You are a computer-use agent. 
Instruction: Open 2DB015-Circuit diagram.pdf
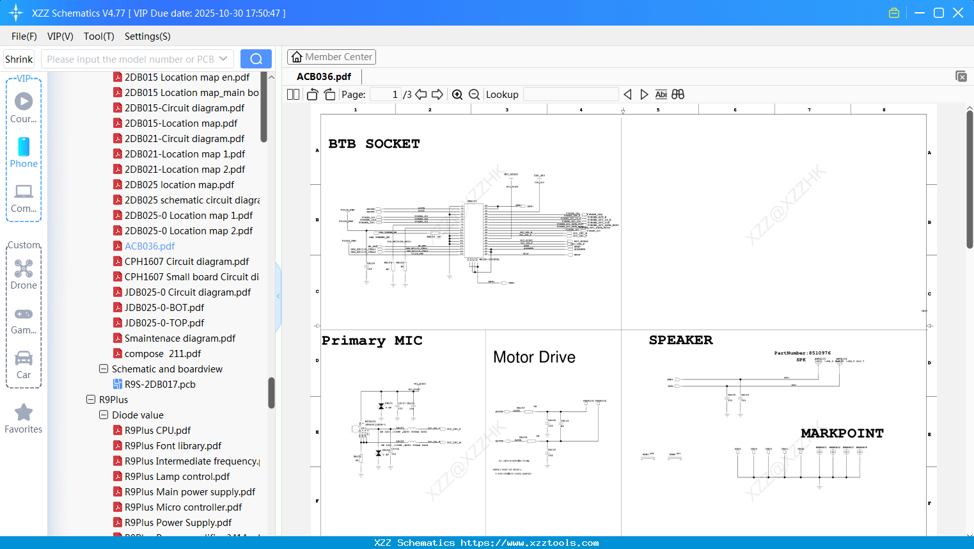tap(184, 108)
